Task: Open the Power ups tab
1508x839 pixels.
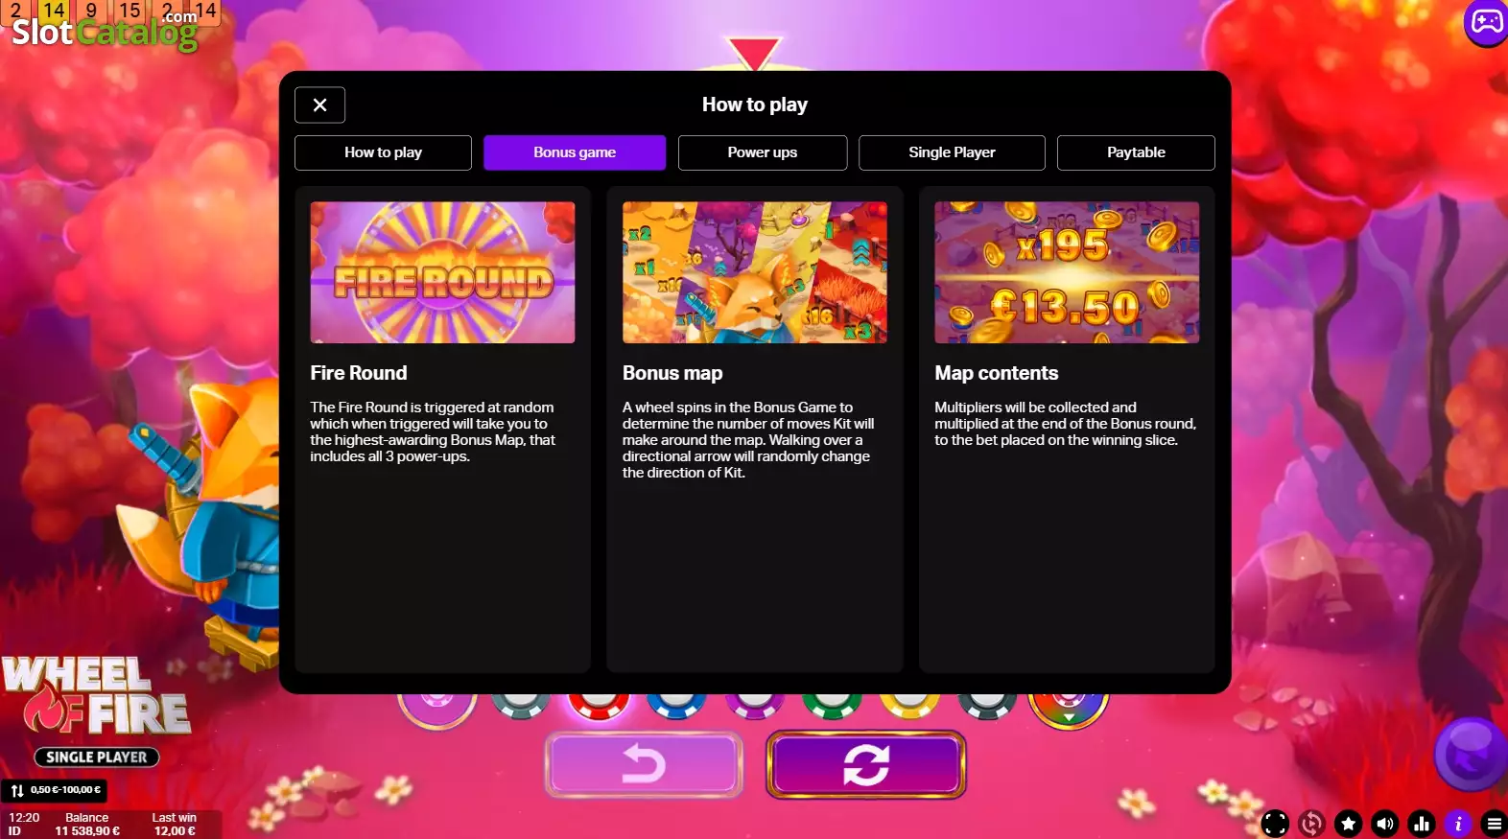Action: click(x=763, y=152)
